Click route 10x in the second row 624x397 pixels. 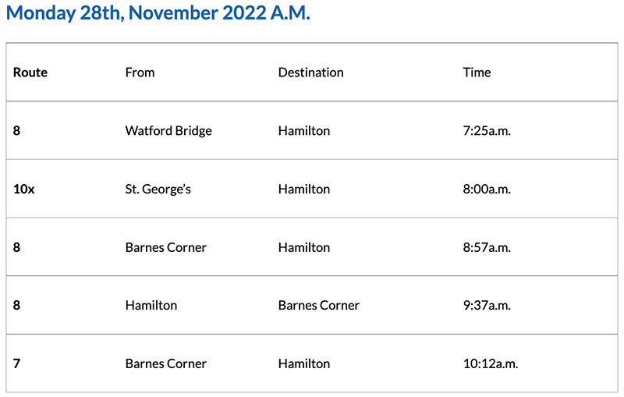click(x=24, y=190)
